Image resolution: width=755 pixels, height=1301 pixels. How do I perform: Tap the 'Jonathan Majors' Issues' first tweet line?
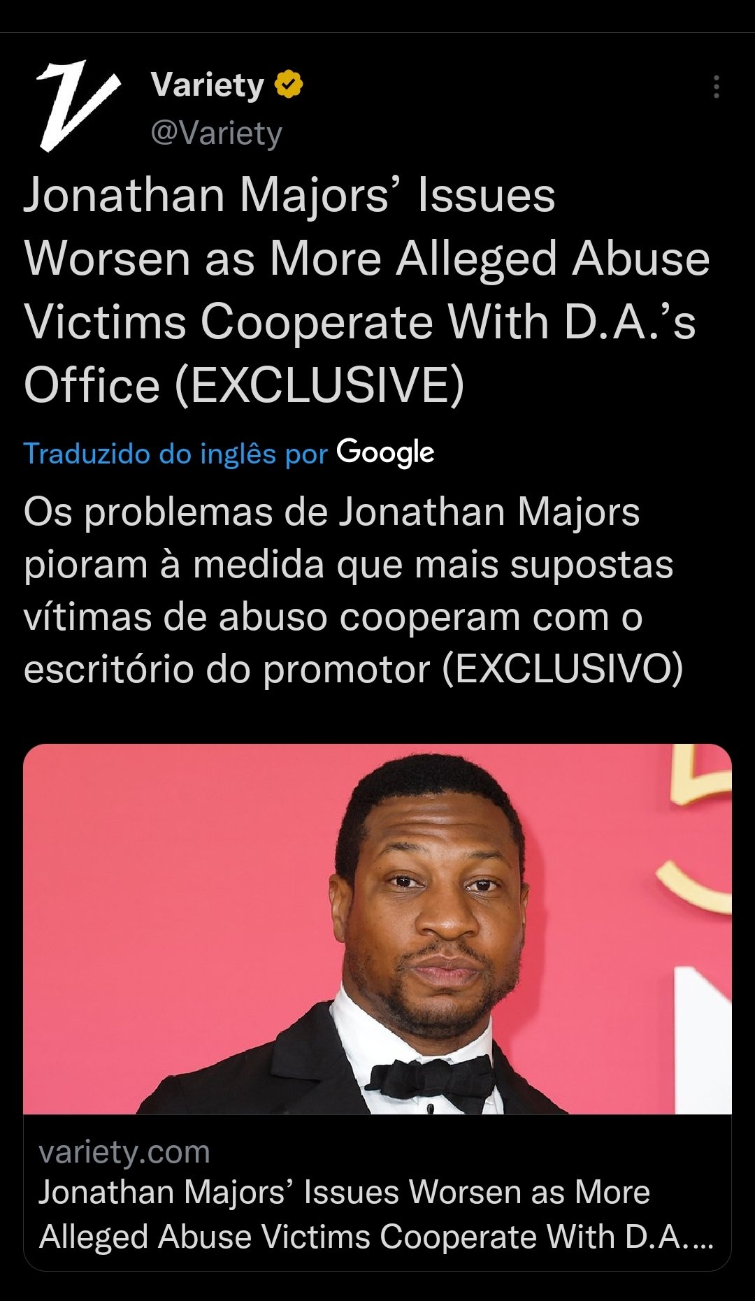[289, 195]
